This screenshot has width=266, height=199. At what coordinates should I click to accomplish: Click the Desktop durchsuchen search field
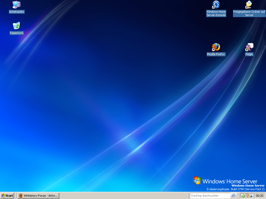click(x=210, y=196)
